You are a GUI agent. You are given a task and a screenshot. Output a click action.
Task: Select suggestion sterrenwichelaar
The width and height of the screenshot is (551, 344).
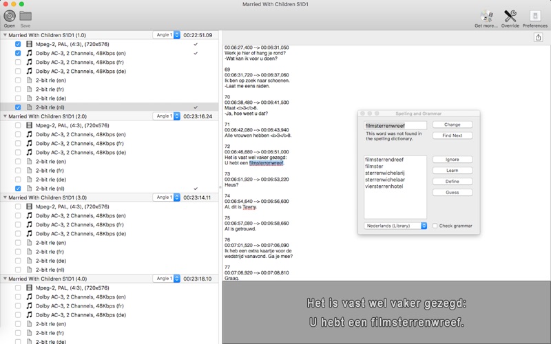[x=385, y=180]
